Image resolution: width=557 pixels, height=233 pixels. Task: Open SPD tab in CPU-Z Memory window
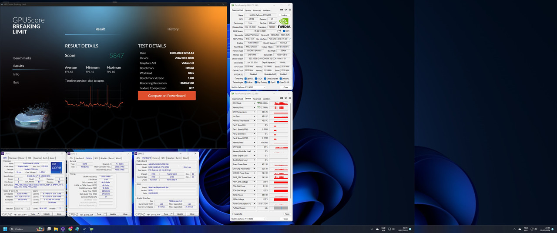(96, 158)
